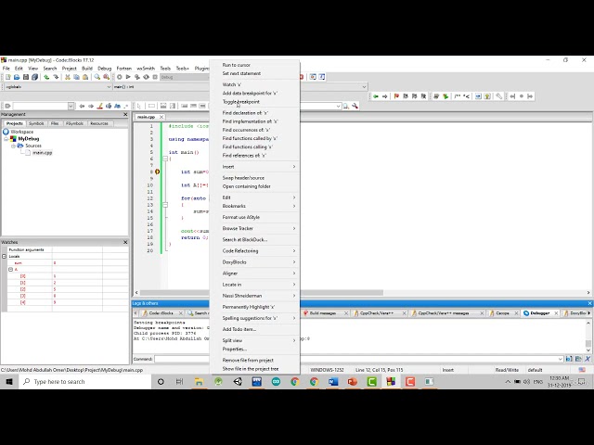The height and width of the screenshot is (445, 594).
Task: Open the global scope dropdown
Action: [x=109, y=87]
